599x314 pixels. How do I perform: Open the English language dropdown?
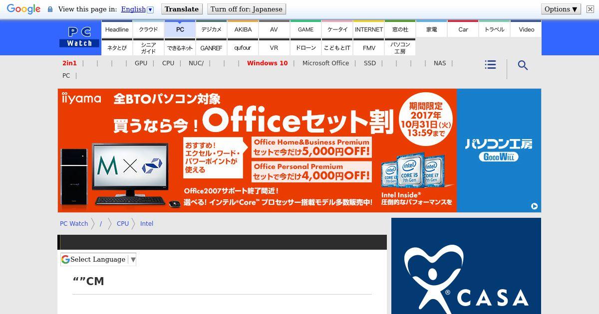[x=137, y=9]
